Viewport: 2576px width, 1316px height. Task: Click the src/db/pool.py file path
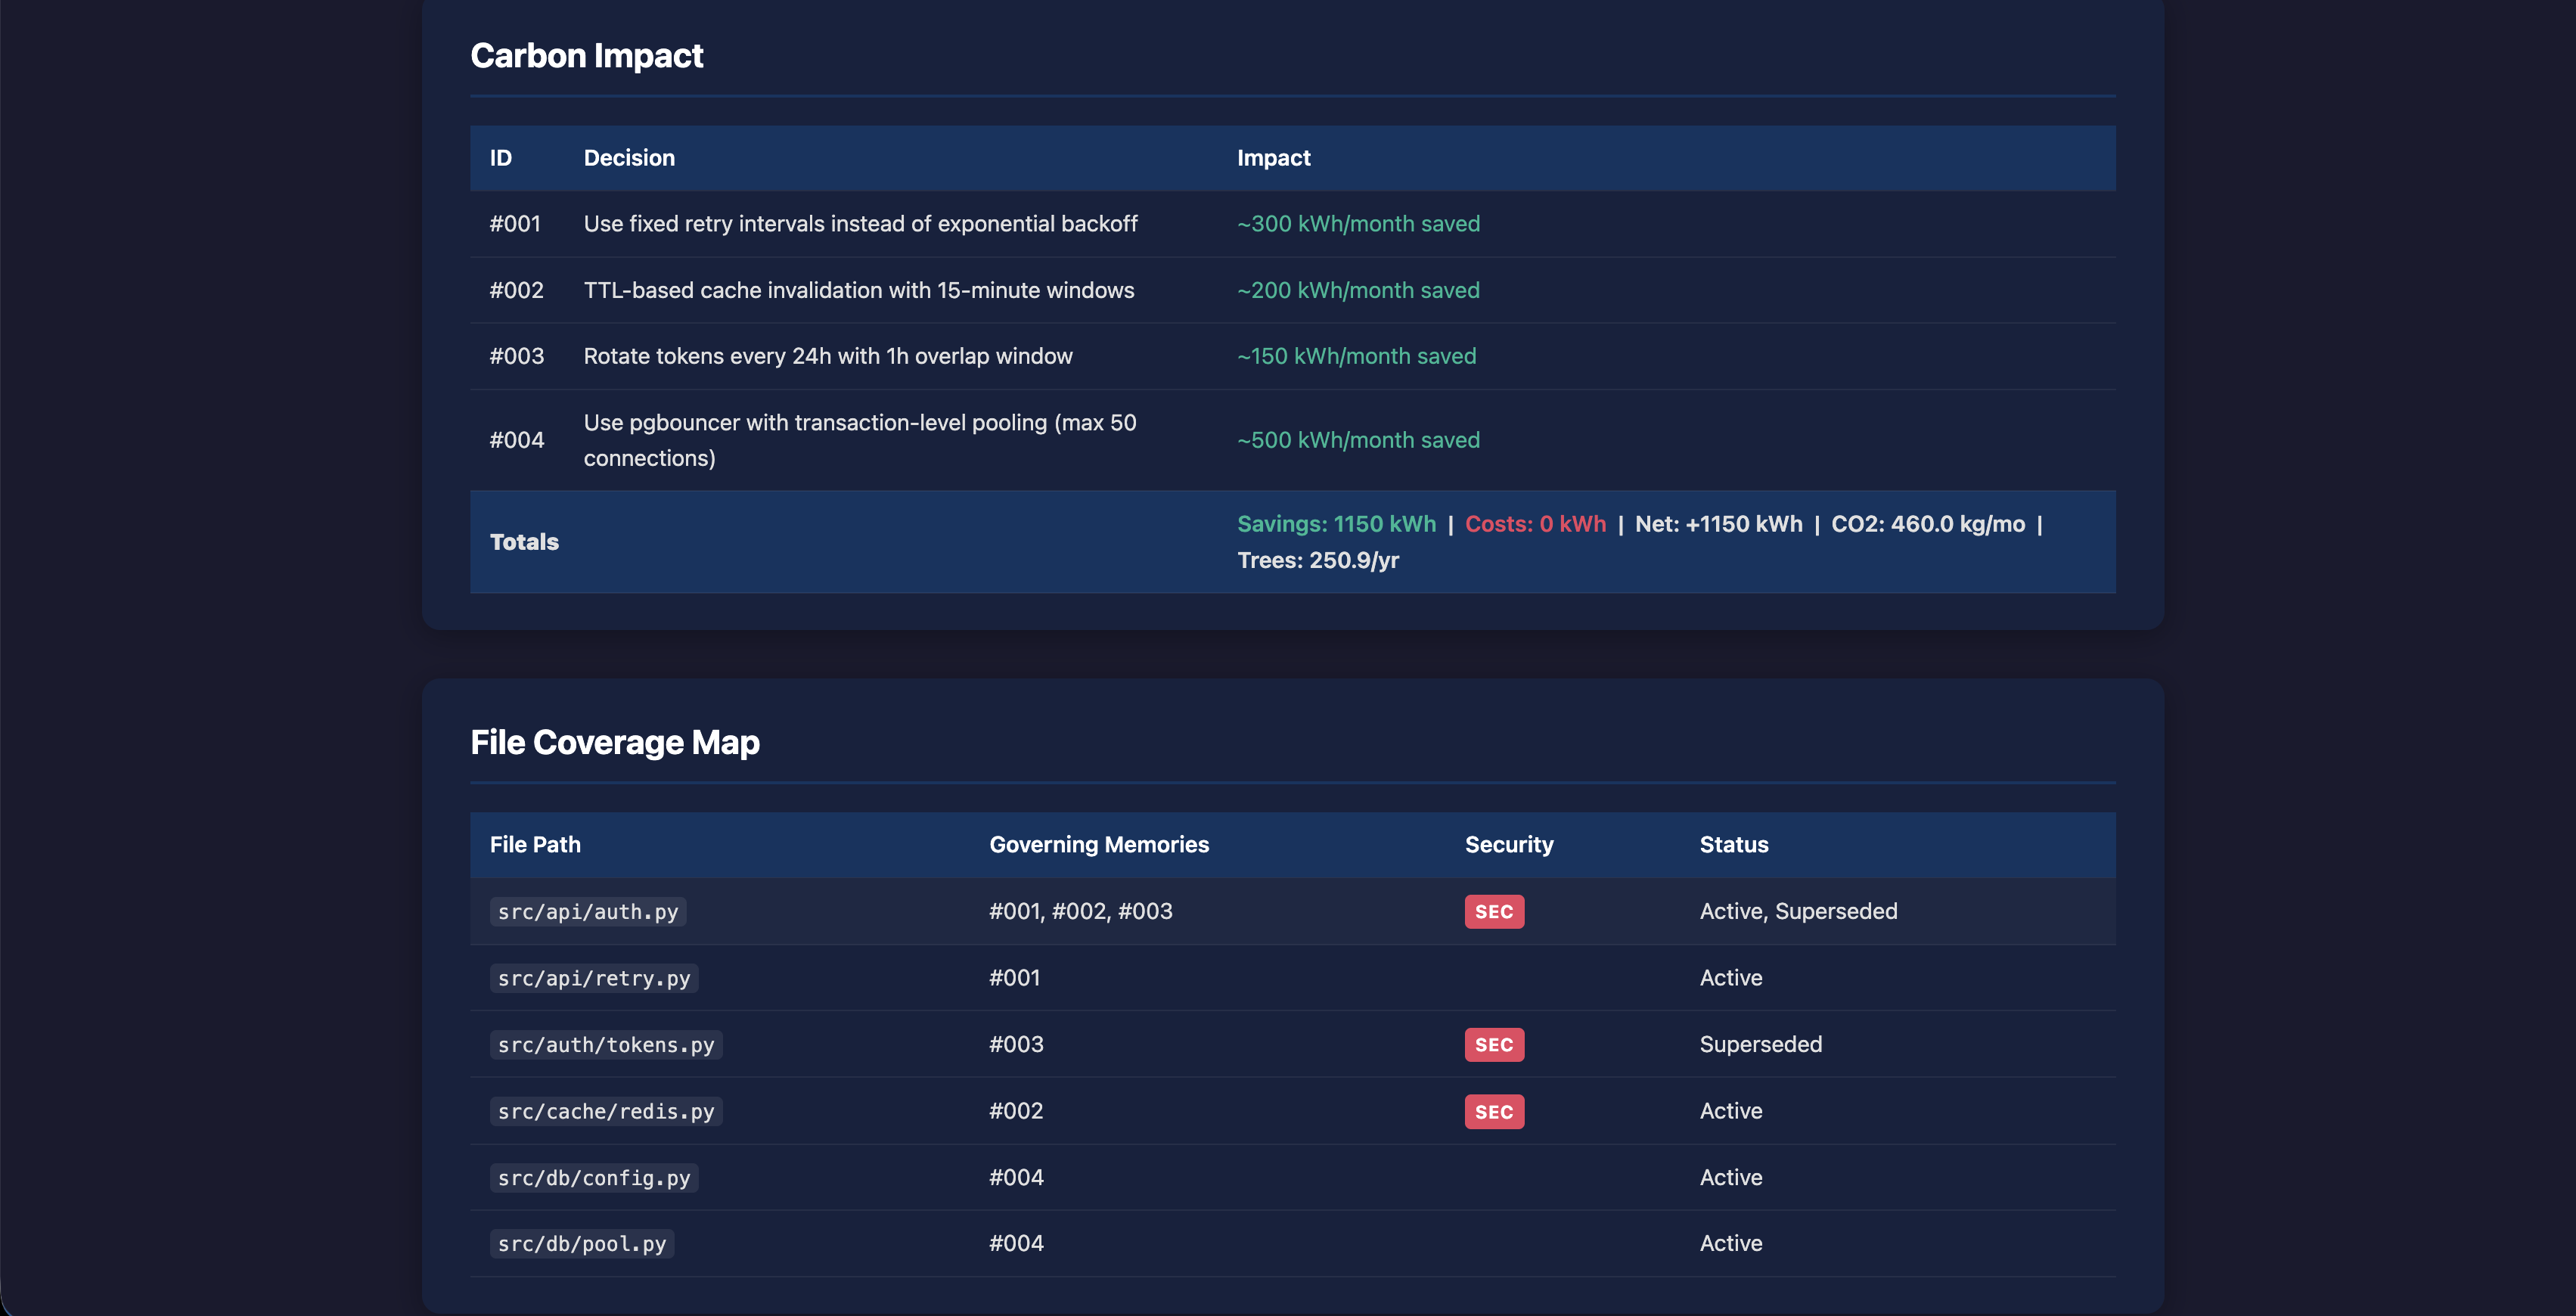pyautogui.click(x=582, y=1243)
